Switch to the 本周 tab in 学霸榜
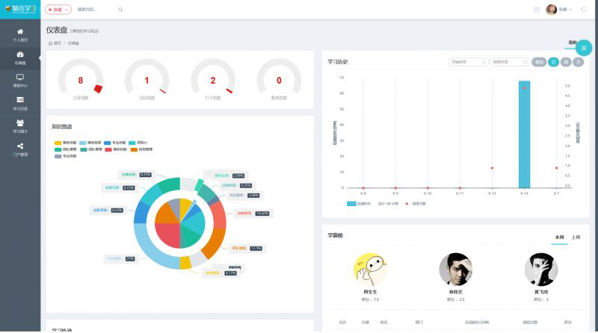 tap(559, 237)
